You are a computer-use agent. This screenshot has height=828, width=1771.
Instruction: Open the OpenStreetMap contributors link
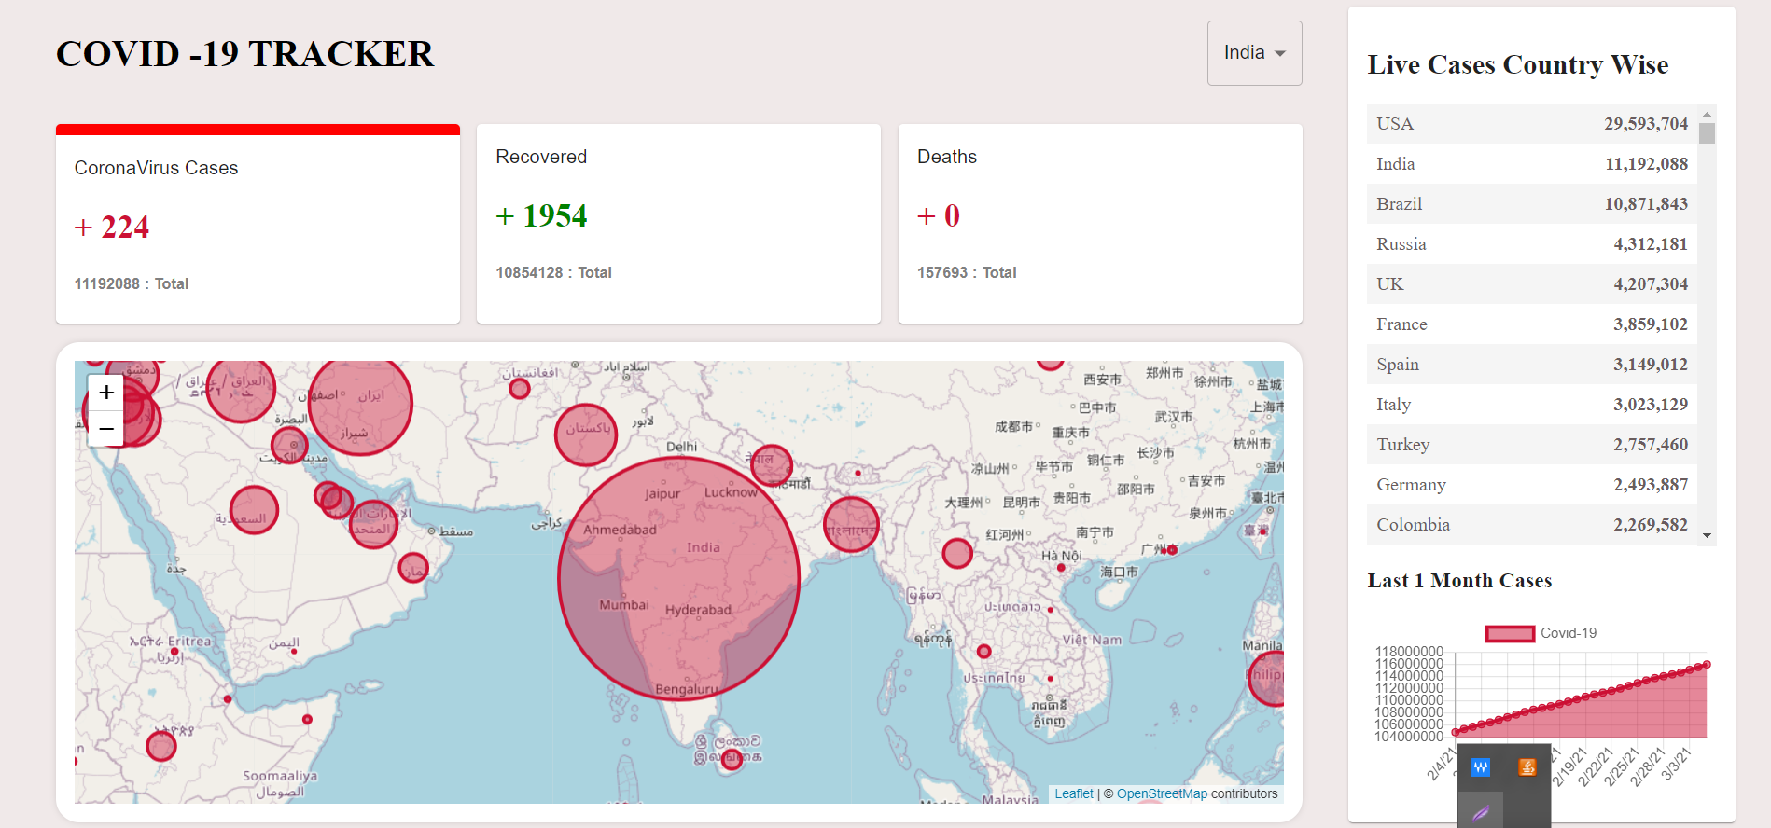click(x=1162, y=793)
